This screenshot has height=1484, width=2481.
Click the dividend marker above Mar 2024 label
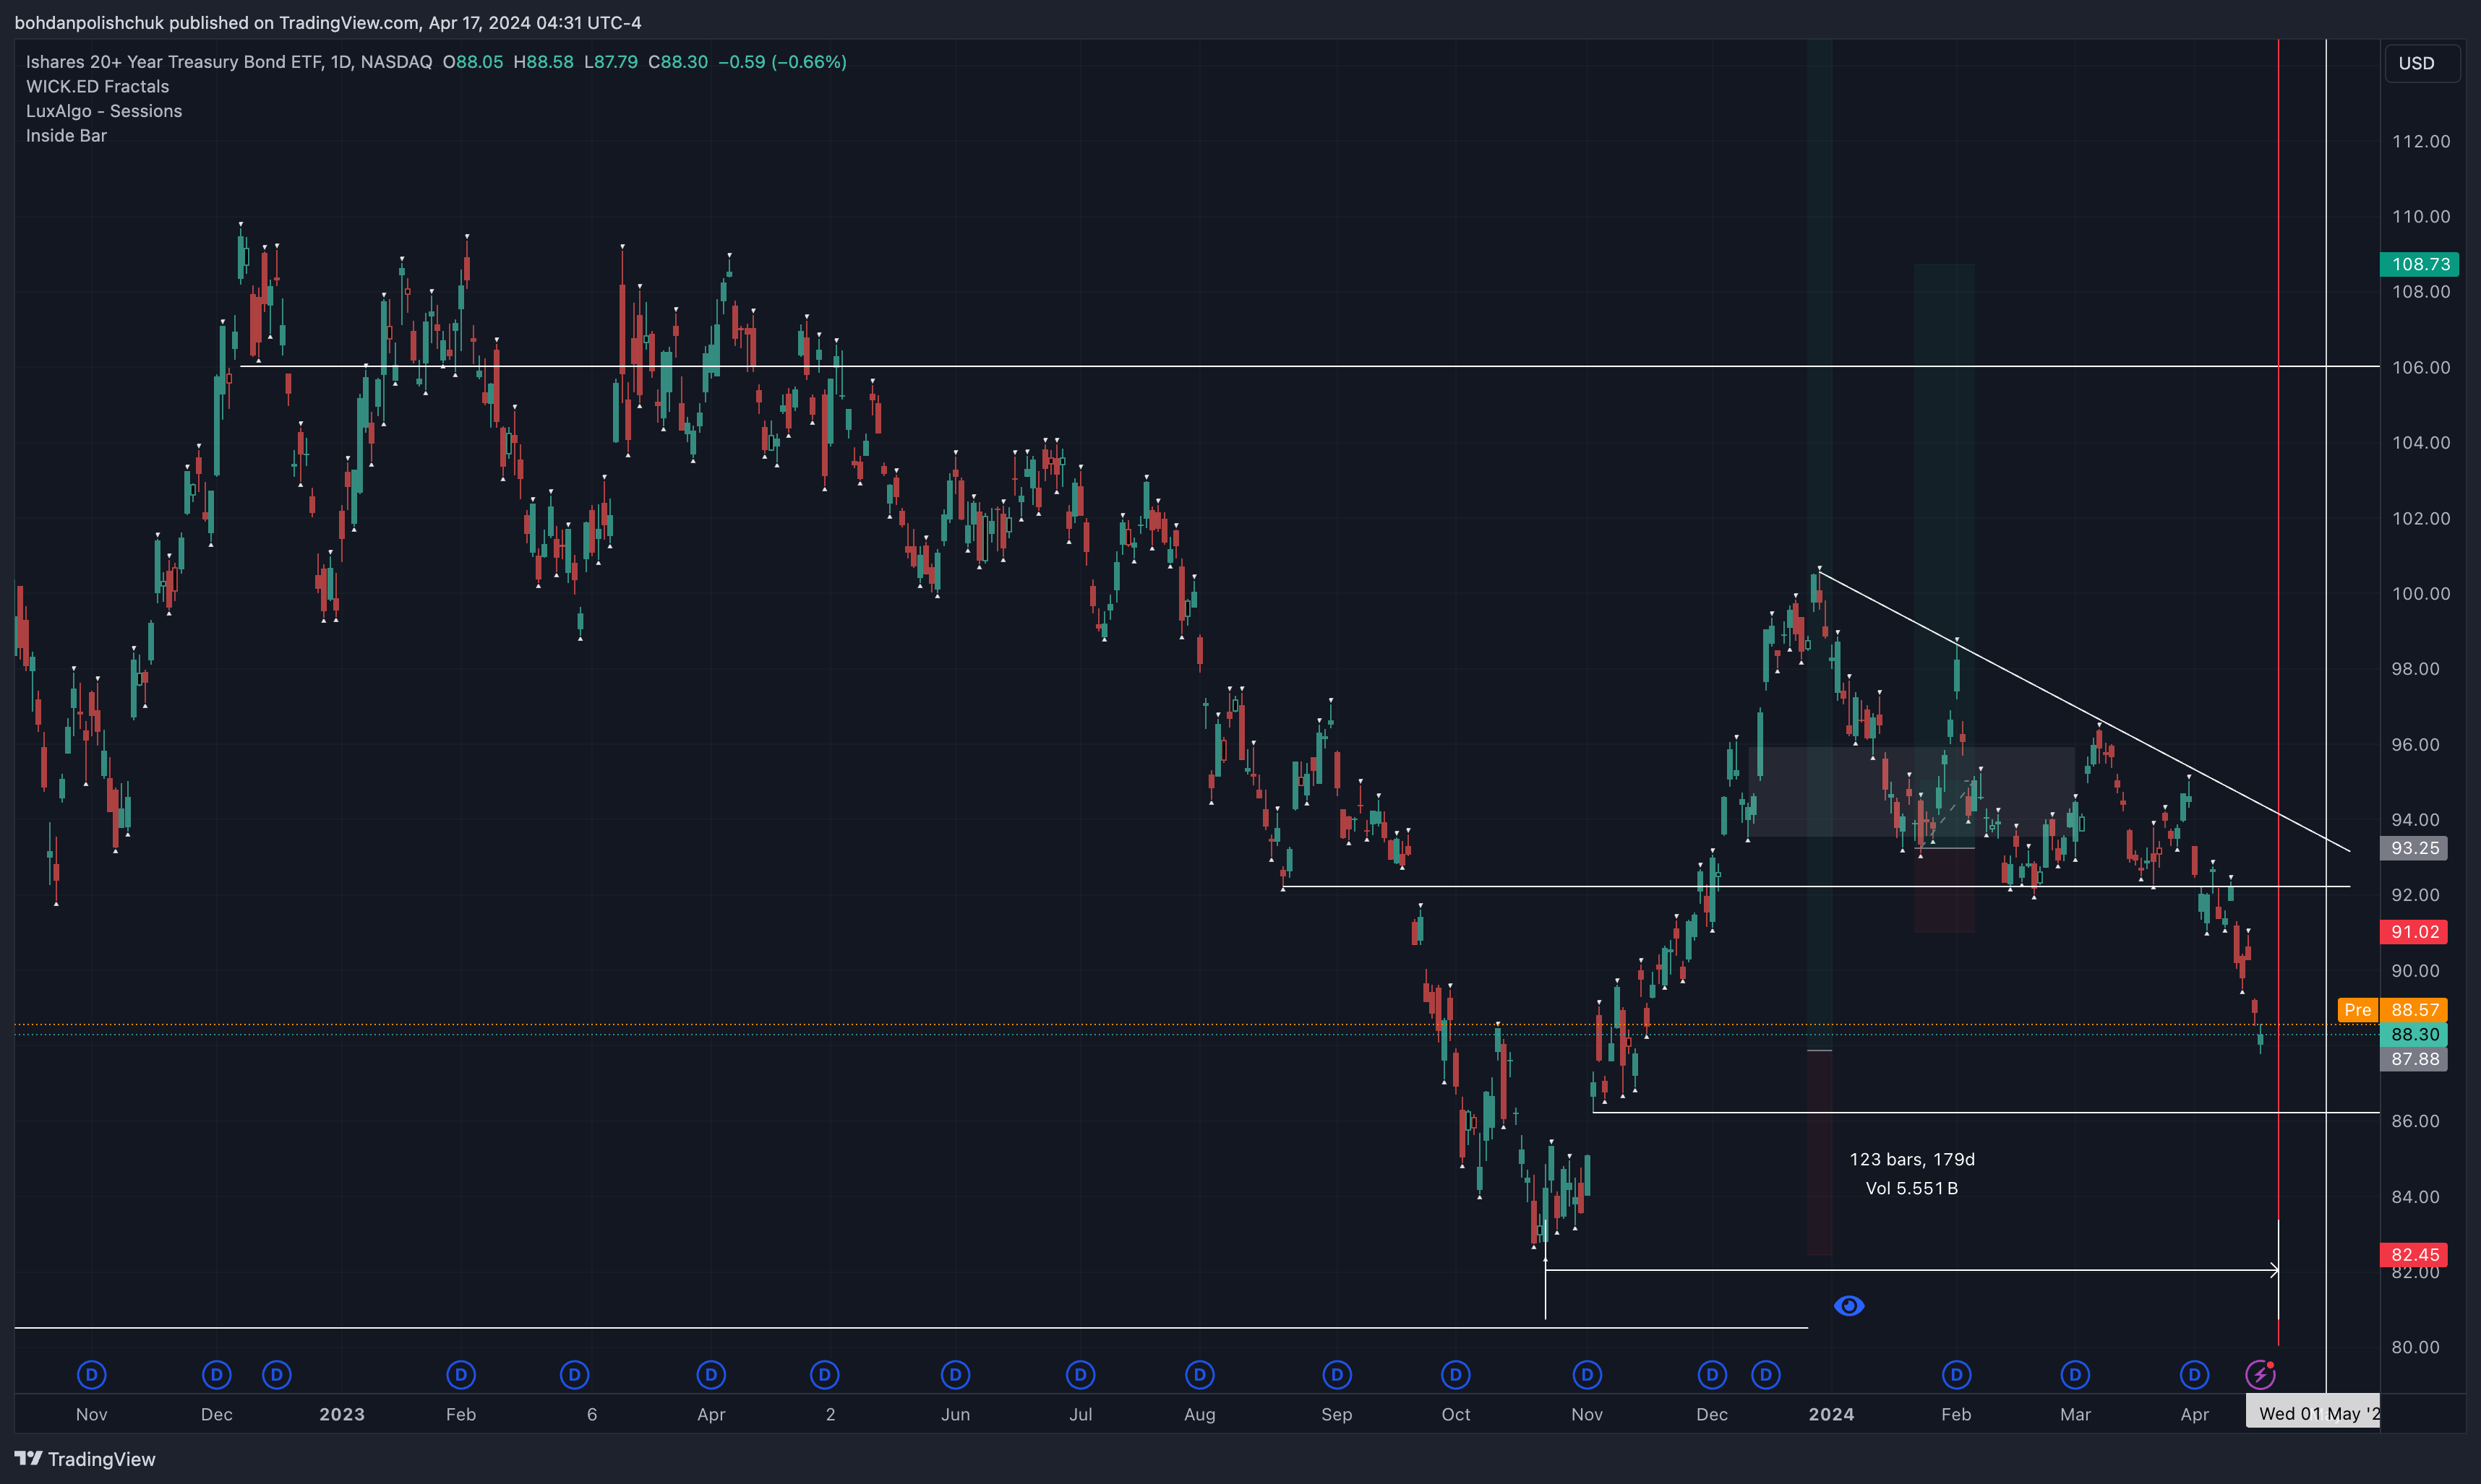(2075, 1375)
